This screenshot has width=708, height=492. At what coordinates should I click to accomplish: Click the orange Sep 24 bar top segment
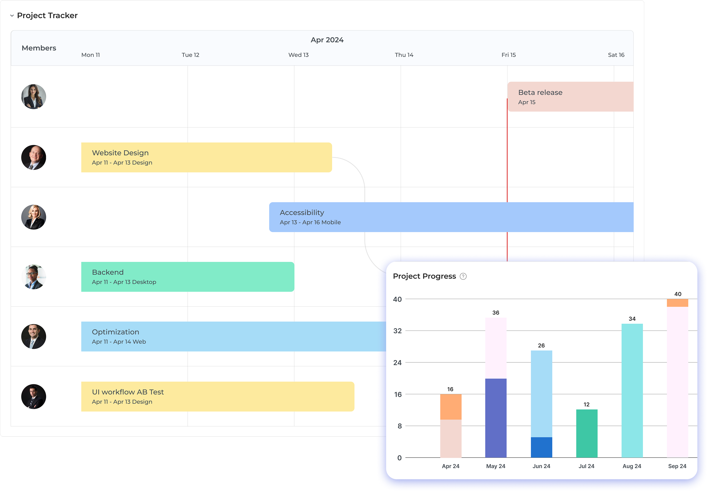(x=677, y=303)
